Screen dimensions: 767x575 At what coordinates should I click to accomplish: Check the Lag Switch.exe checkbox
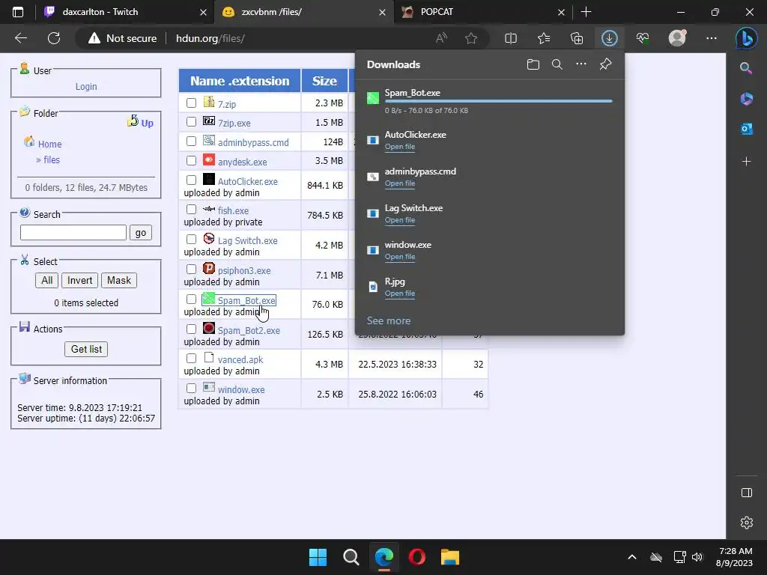click(191, 239)
